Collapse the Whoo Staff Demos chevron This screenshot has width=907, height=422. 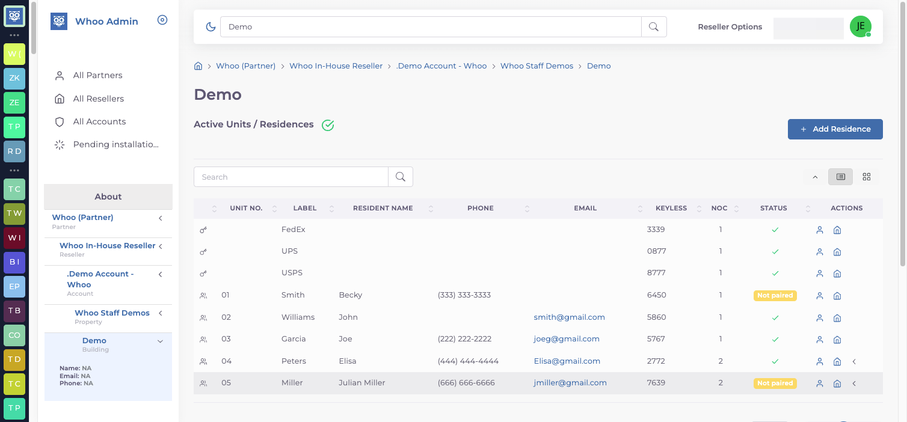tap(161, 313)
